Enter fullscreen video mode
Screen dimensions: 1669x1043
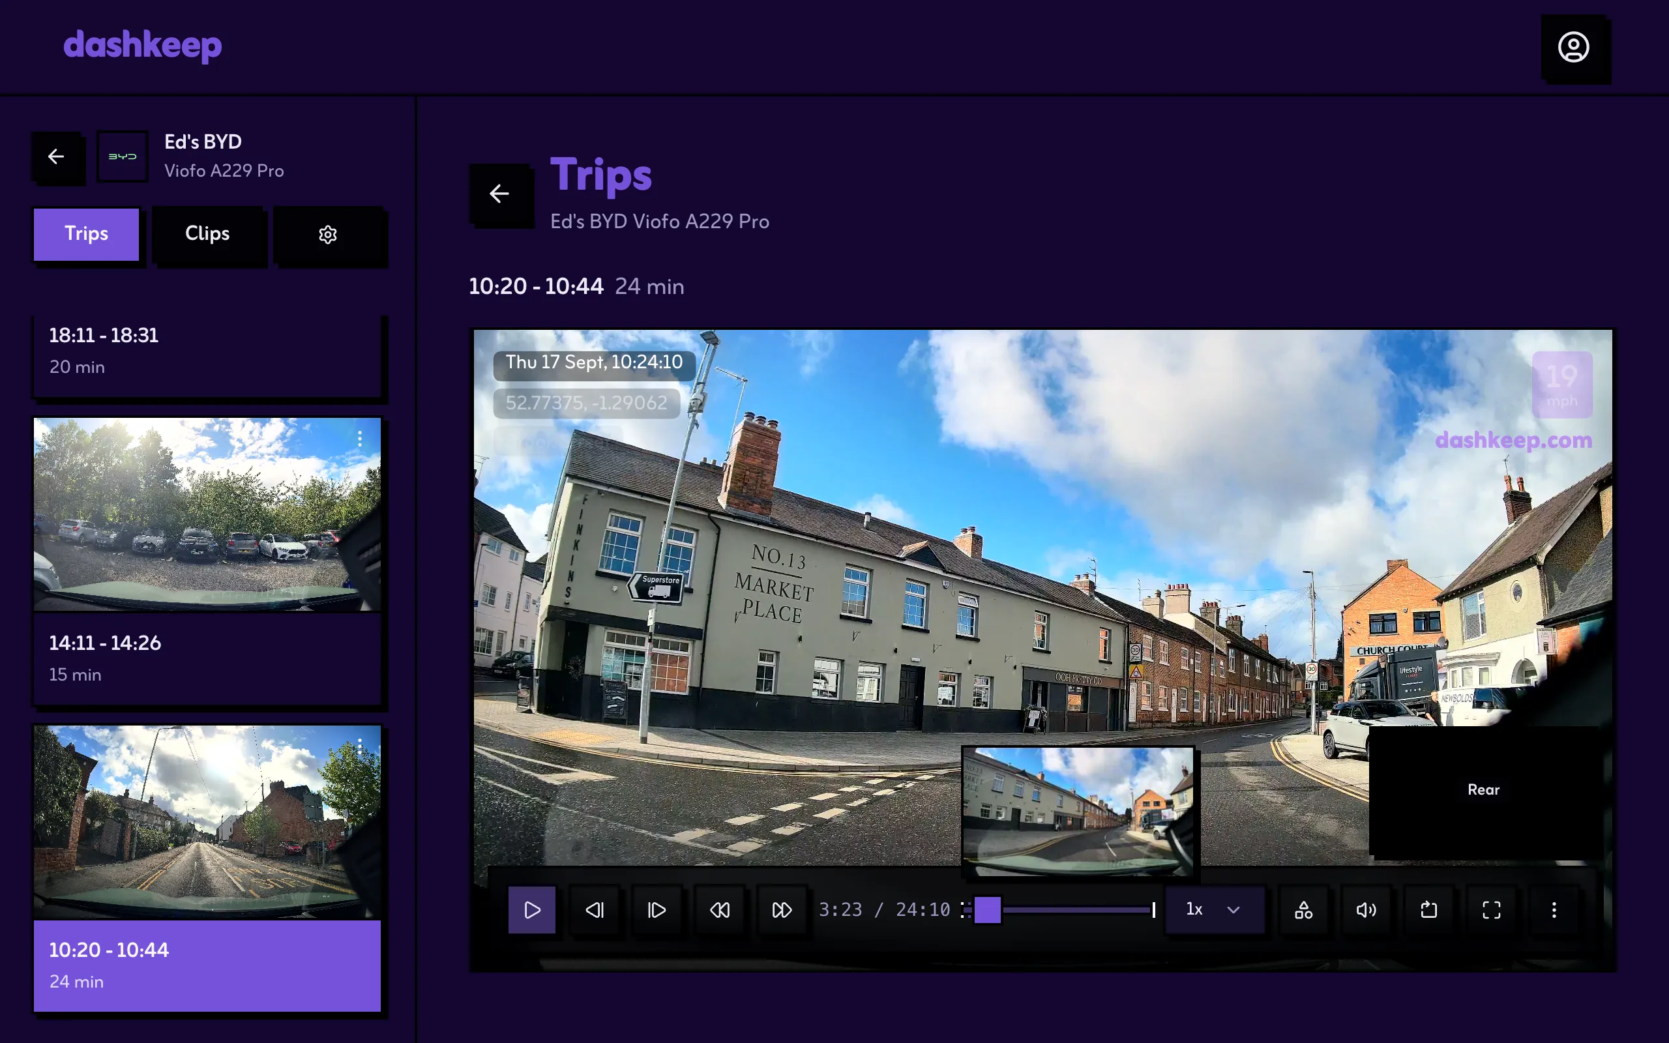coord(1491,910)
